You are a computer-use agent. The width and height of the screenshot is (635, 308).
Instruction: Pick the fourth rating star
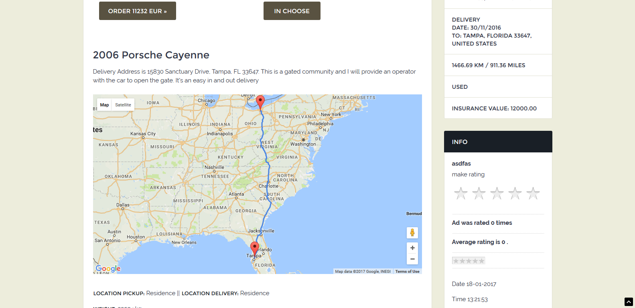515,194
